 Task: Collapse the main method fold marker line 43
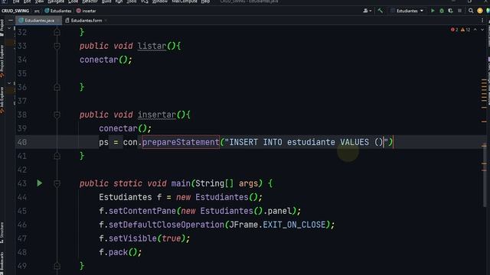57,183
